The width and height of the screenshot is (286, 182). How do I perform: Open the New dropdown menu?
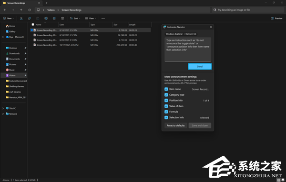click(x=9, y=18)
